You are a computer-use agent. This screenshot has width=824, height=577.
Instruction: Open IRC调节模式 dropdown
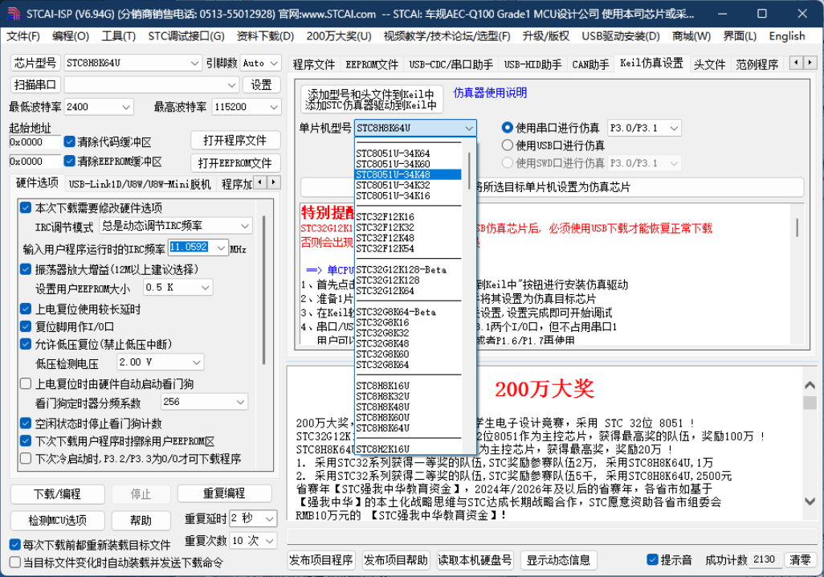(x=176, y=226)
